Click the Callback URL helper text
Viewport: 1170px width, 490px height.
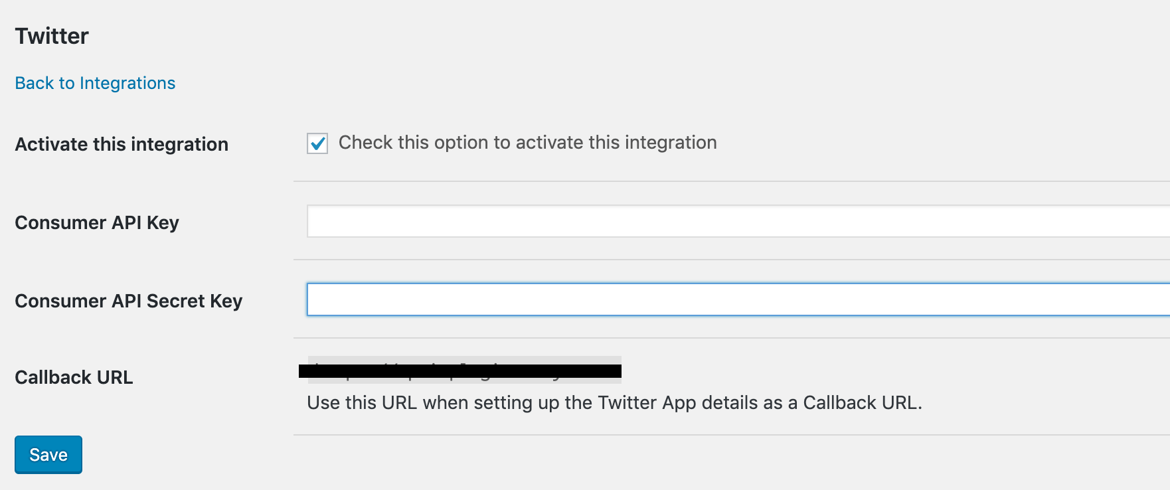[616, 401]
